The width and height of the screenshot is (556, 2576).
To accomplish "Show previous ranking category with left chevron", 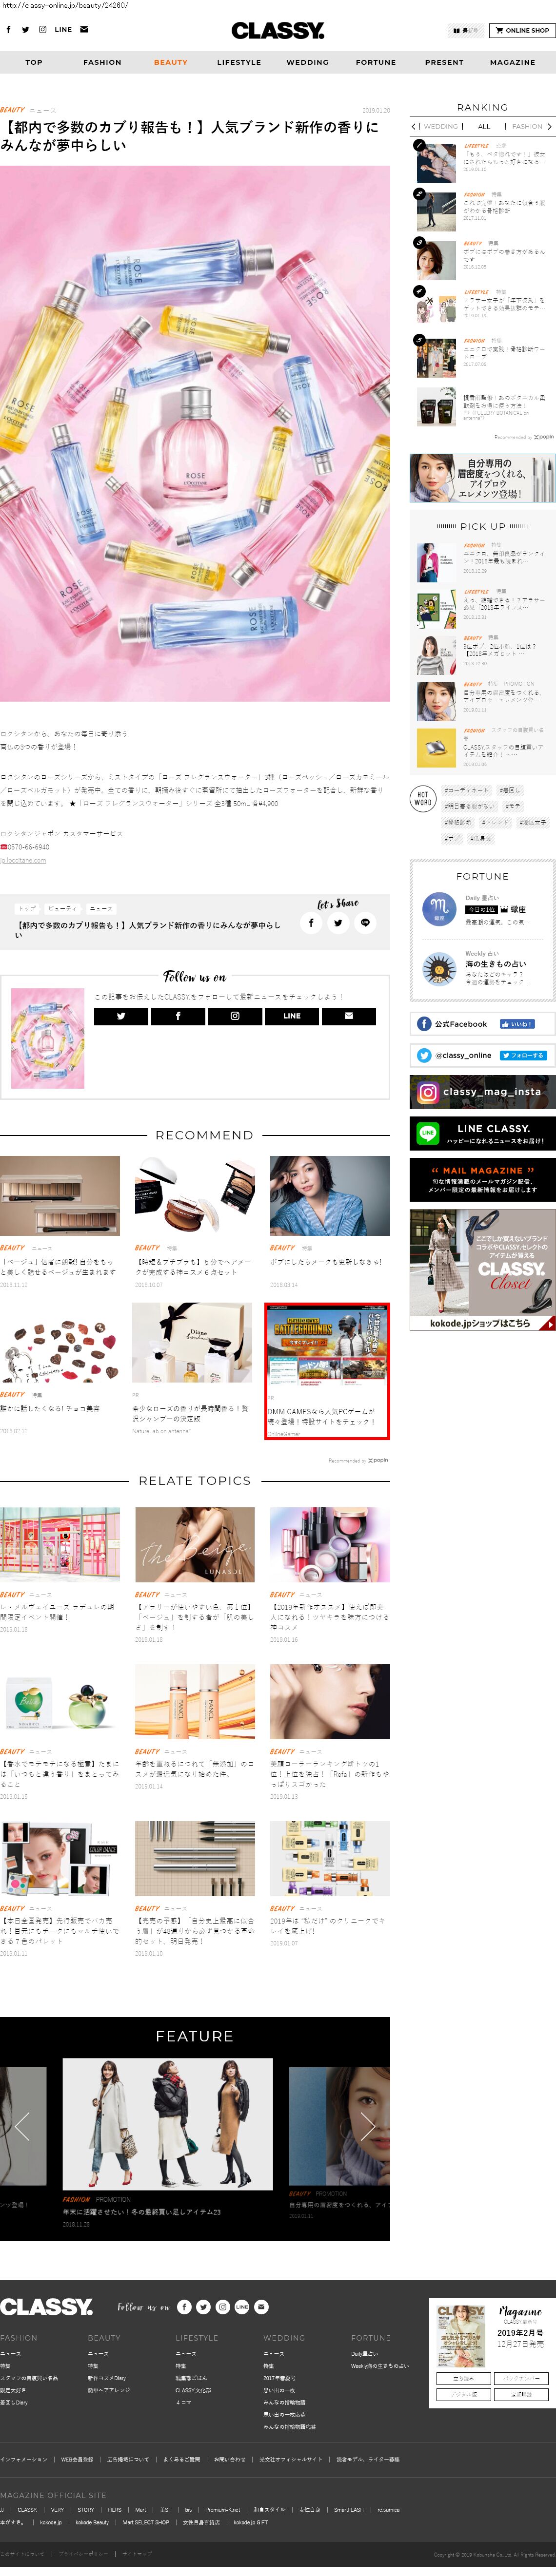I will (414, 127).
